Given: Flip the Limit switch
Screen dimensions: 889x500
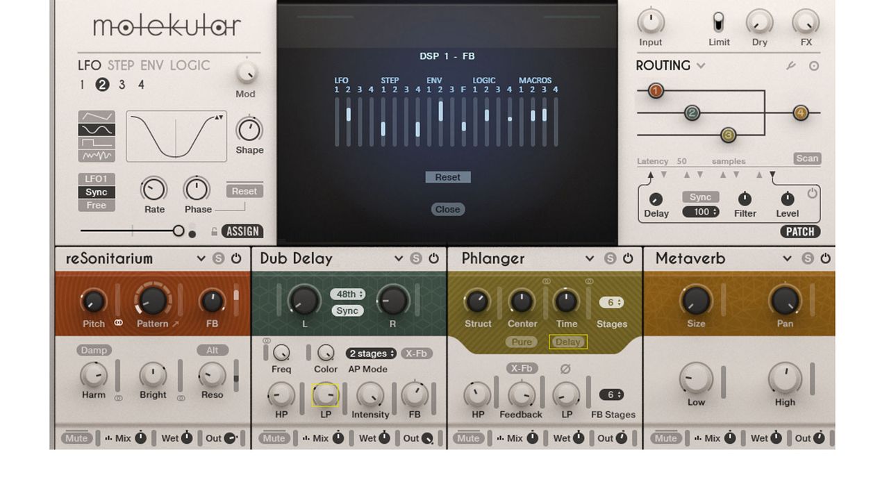Looking at the screenshot, I should (719, 22).
